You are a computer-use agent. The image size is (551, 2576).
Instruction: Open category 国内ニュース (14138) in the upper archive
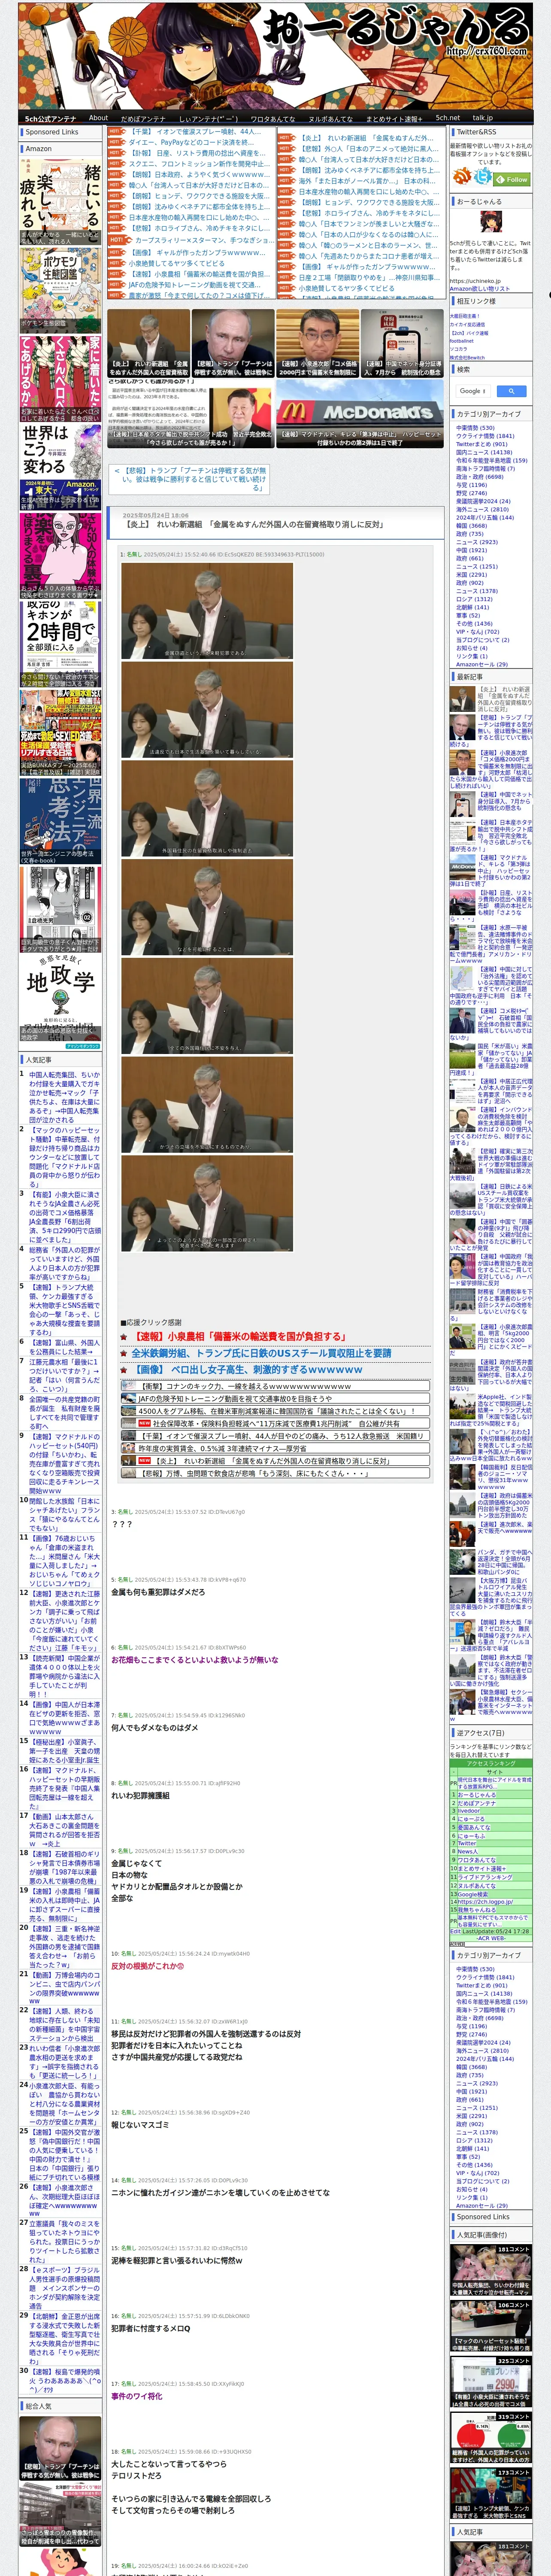click(x=484, y=452)
